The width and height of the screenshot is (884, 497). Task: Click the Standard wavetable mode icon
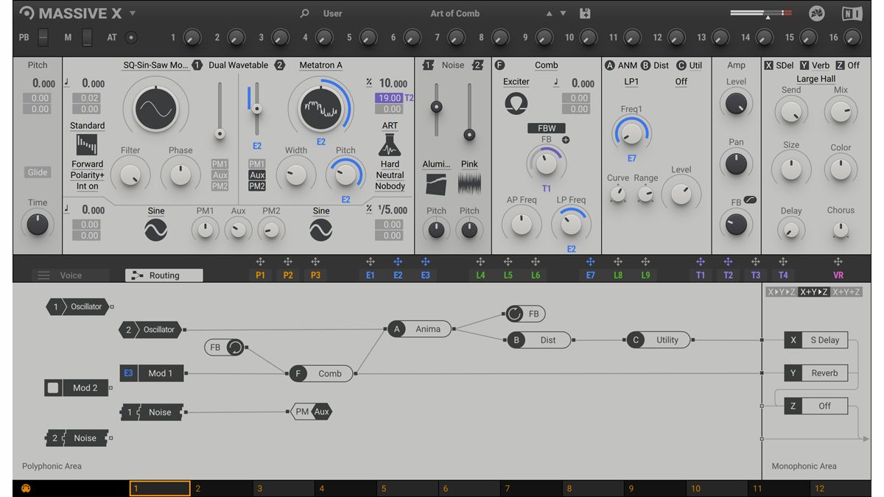tap(87, 145)
